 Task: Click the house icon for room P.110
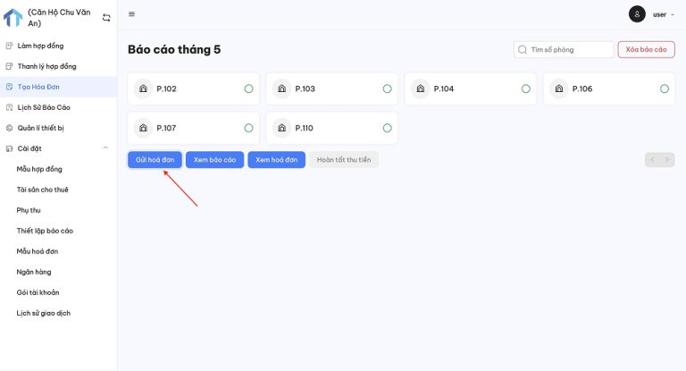pos(281,128)
